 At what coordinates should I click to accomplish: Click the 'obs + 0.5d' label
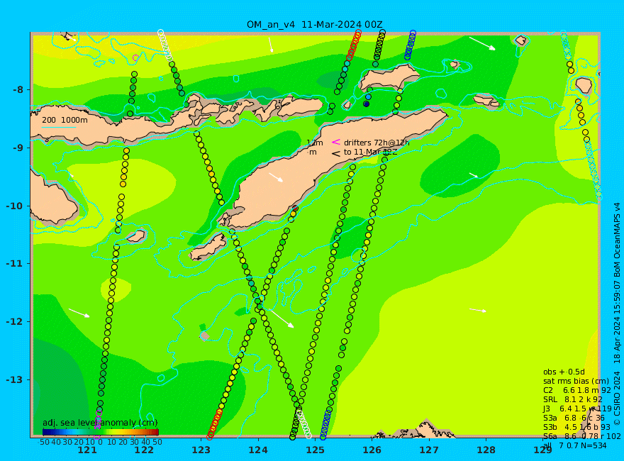tap(564, 372)
